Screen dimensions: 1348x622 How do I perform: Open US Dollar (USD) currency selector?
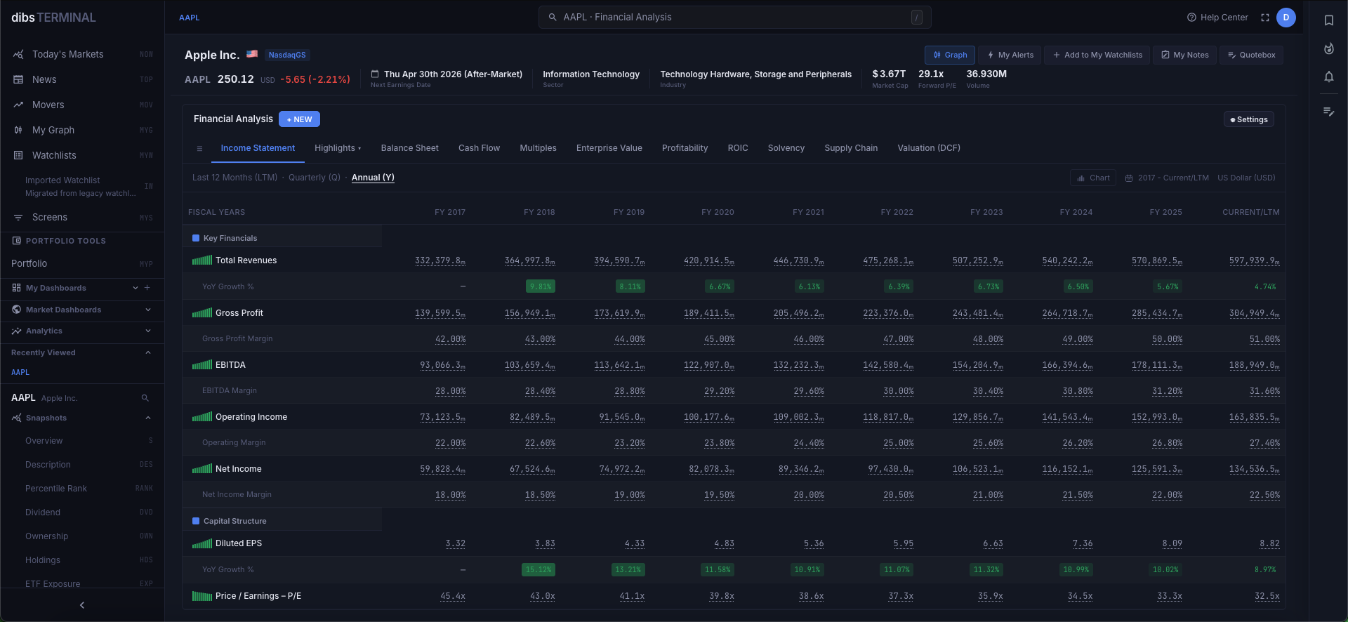[1246, 178]
